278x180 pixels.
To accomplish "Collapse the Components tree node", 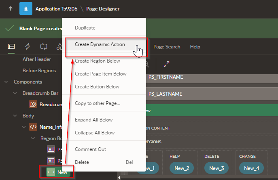I will tap(6, 82).
